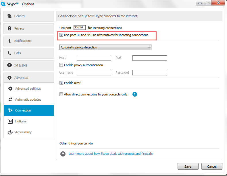This screenshot has width=227, height=176.
Task: Click the Automatic updates refresh icon
Action: [x=10, y=99]
